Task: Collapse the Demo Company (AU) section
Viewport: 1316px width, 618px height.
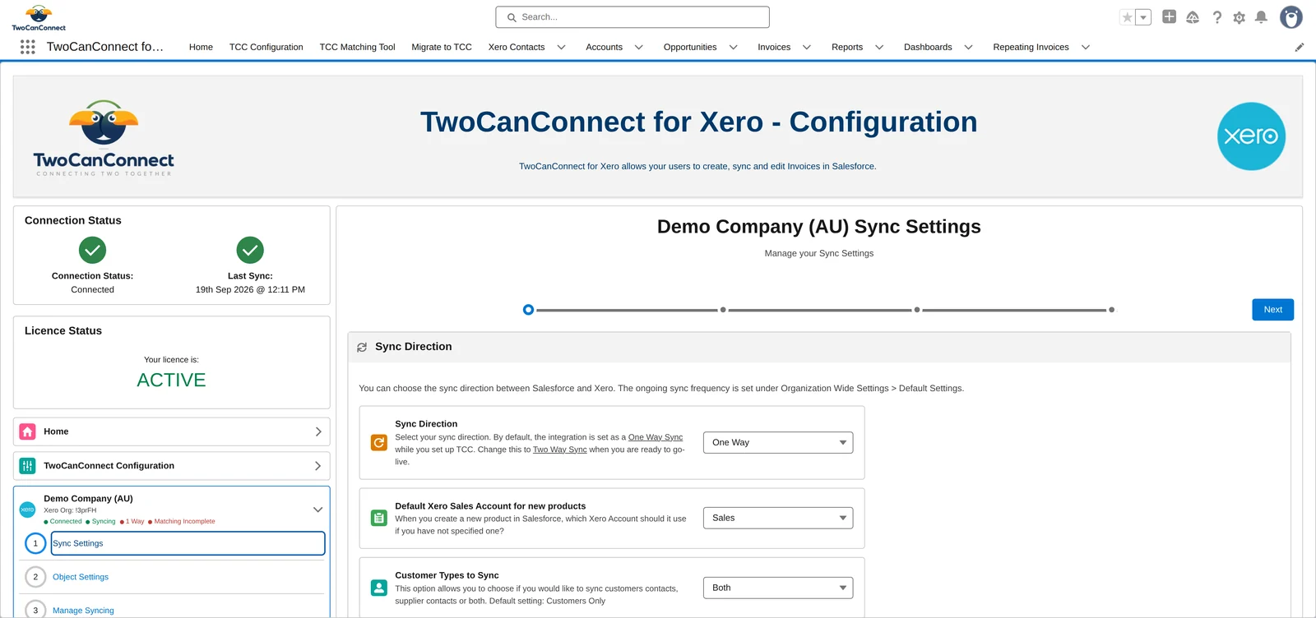Action: click(x=318, y=510)
